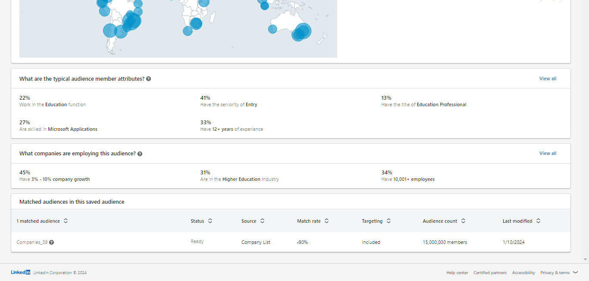Click the scroll down arrow on scrollbar
Image resolution: width=589 pixels, height=281 pixels.
pyautogui.click(x=585, y=259)
